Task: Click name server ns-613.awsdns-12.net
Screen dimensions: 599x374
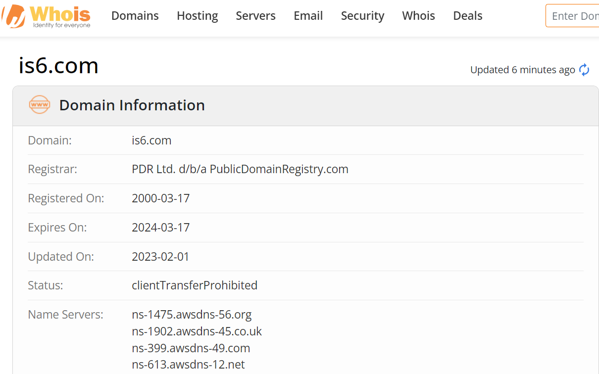Action: [189, 365]
